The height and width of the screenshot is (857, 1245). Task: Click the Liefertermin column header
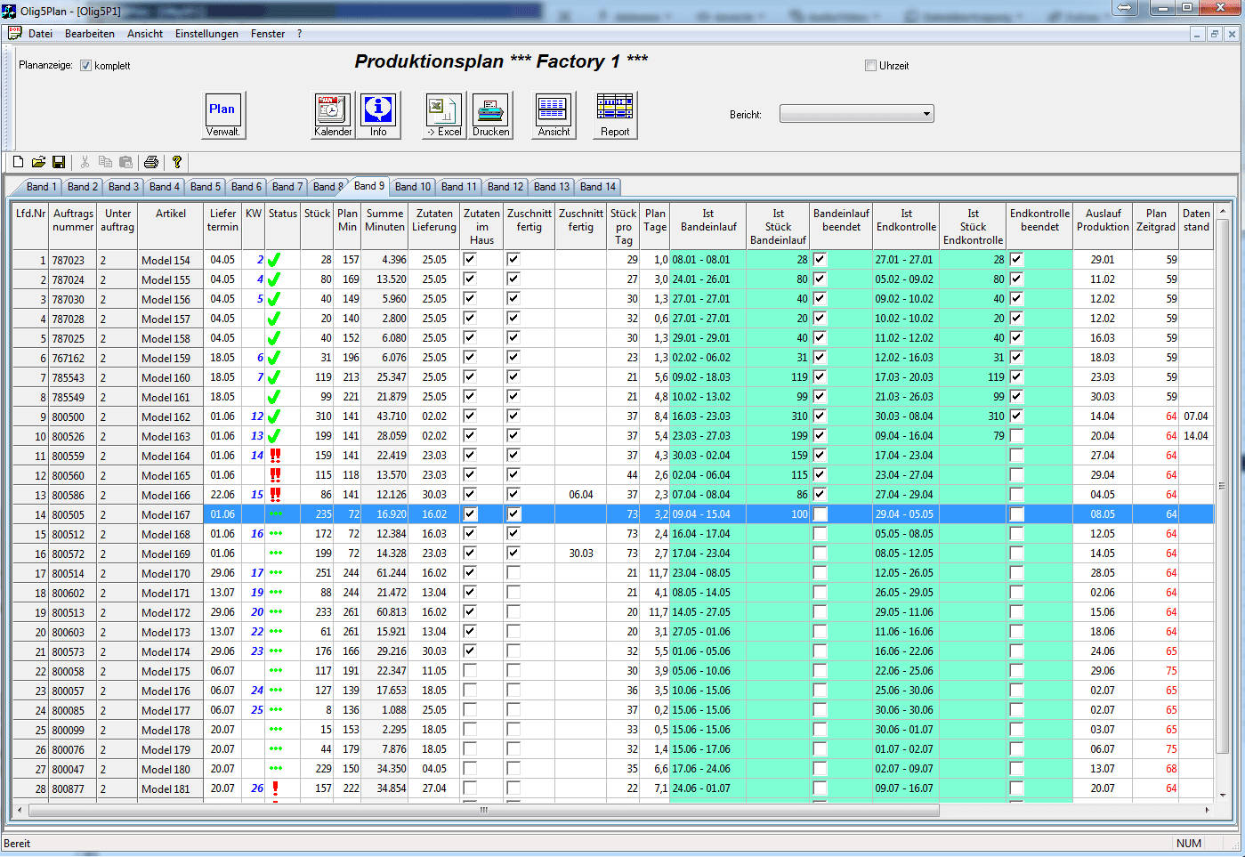[222, 220]
